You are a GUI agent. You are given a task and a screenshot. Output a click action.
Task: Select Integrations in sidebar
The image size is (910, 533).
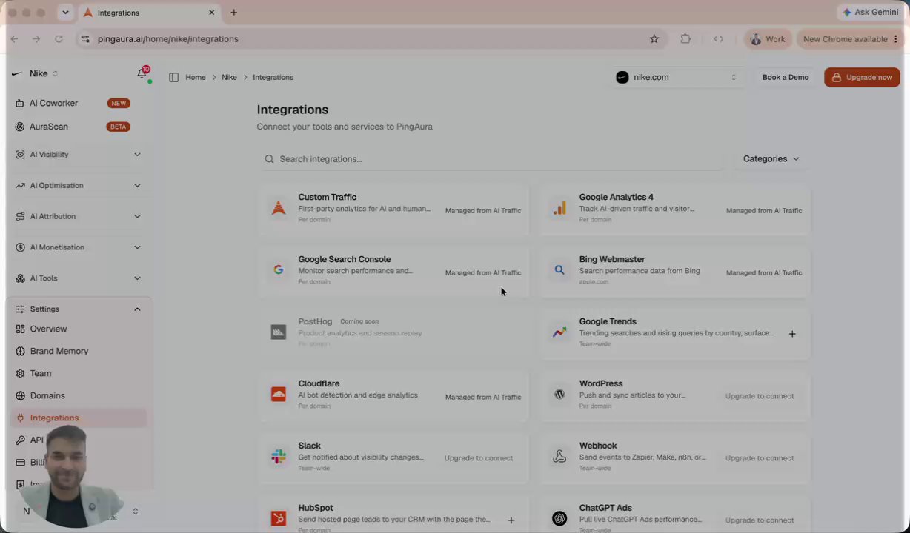(x=79, y=418)
